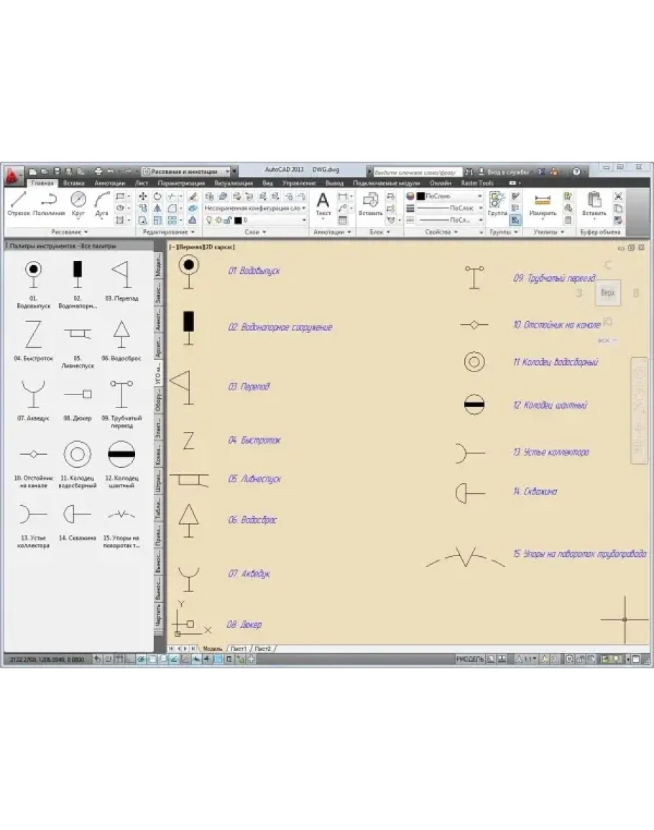654x830 pixels.
Task: Click the ПоСлою color swatch
Action: tap(420, 195)
